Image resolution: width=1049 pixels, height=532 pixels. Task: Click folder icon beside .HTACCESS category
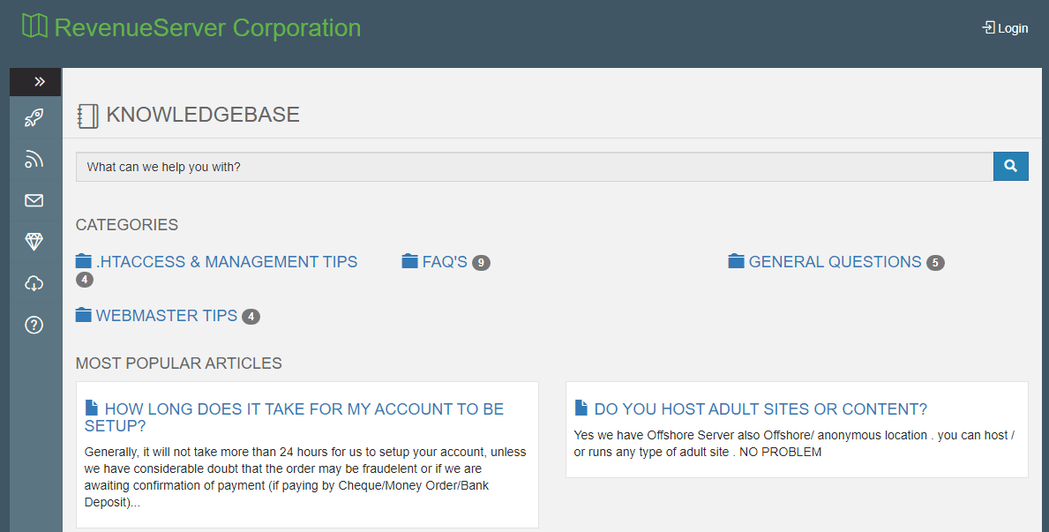pyautogui.click(x=84, y=261)
